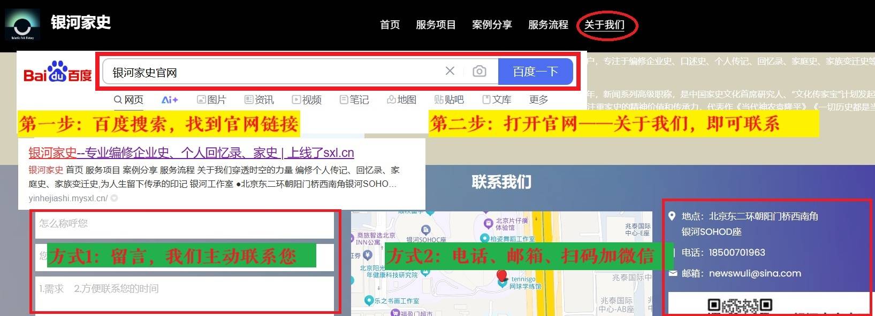Select the 笔记 search tab
The height and width of the screenshot is (316, 875).
click(x=354, y=100)
